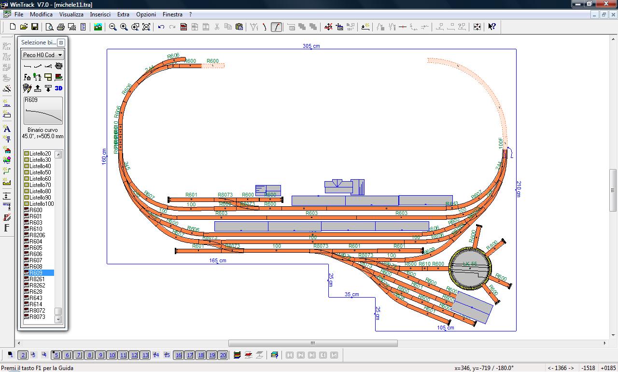Print the track plan

(x=61, y=27)
